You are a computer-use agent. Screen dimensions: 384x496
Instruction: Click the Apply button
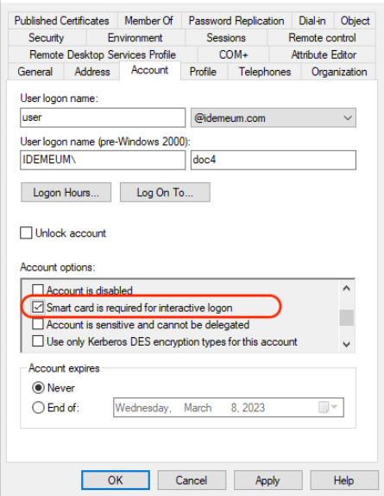pyautogui.click(x=268, y=480)
